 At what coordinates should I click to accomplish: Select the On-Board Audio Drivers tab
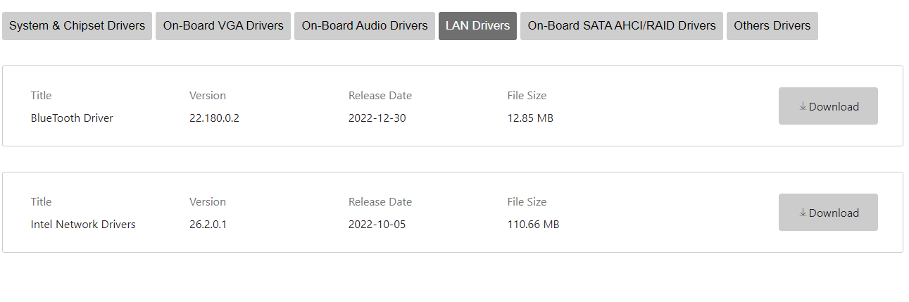[x=365, y=26]
